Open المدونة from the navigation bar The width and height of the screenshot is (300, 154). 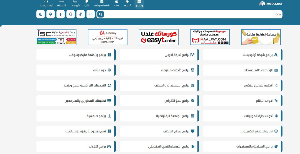[61, 5]
